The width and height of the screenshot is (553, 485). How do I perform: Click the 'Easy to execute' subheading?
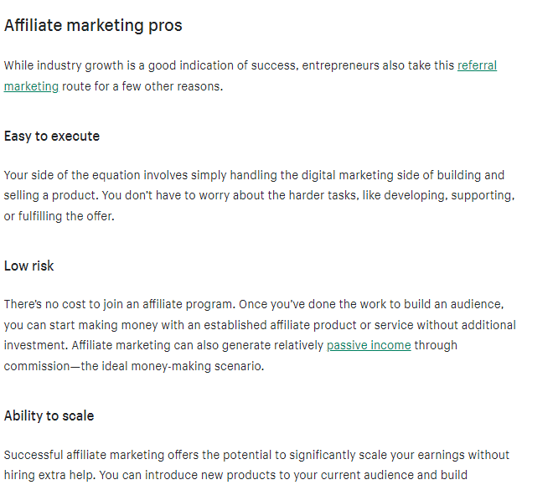(x=52, y=136)
